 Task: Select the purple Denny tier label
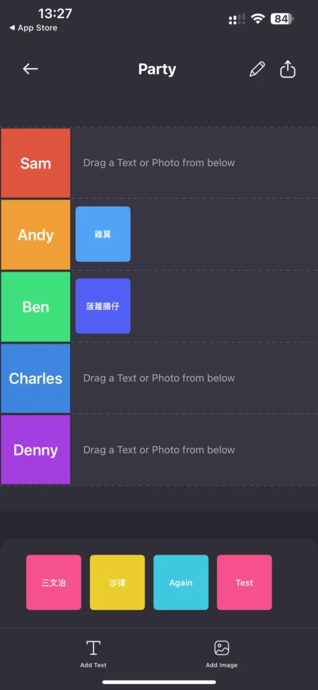tap(36, 449)
